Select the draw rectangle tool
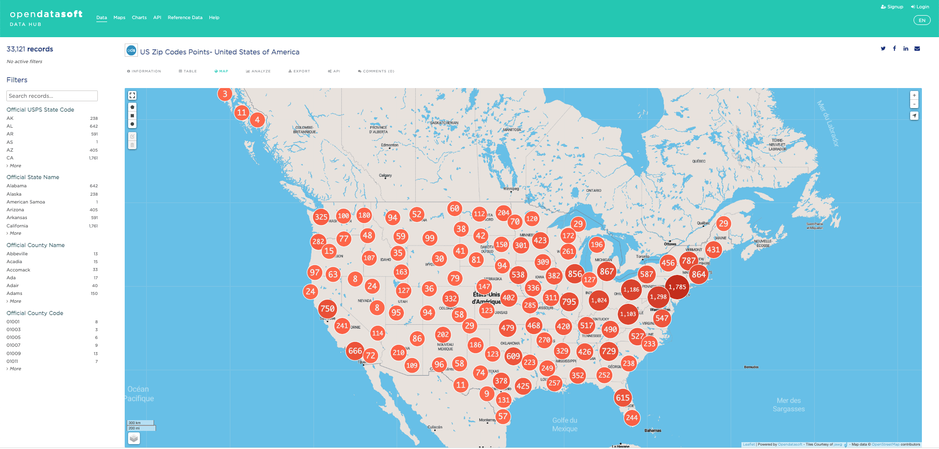 pyautogui.click(x=132, y=116)
